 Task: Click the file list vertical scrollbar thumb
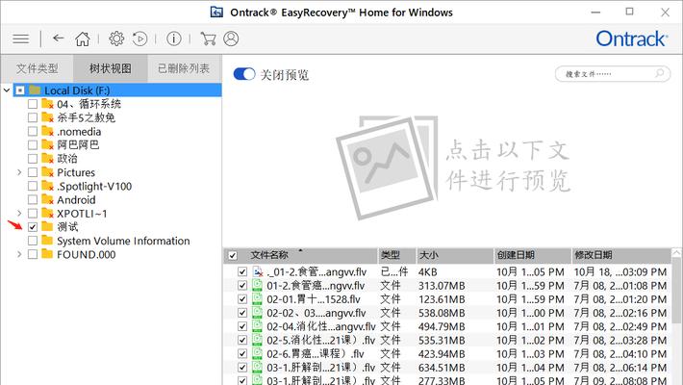pyautogui.click(x=676, y=291)
